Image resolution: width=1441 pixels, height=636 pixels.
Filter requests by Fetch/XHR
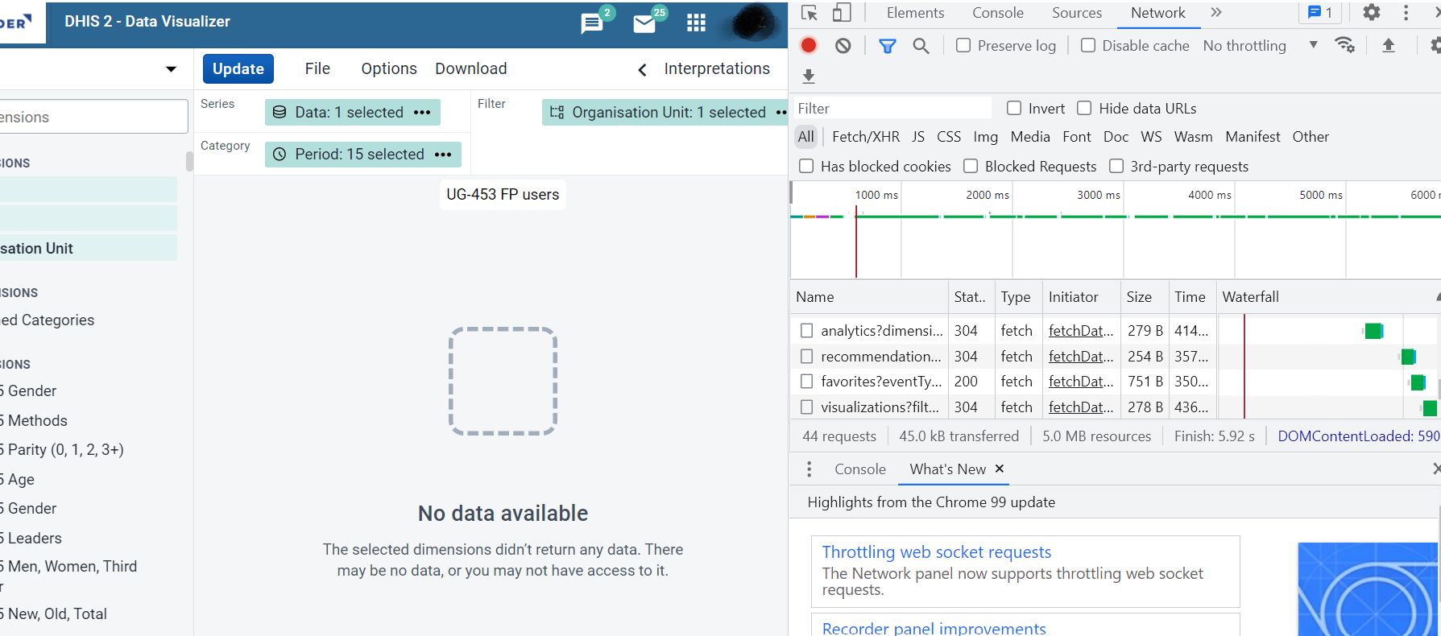click(866, 137)
